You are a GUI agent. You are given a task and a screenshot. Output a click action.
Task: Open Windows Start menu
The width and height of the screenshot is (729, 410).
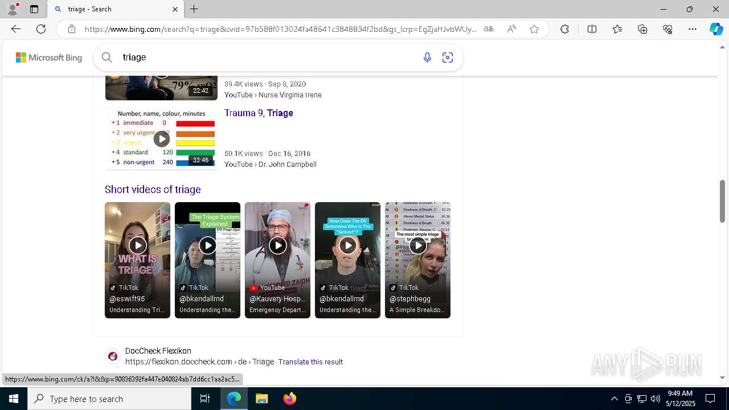[14, 399]
